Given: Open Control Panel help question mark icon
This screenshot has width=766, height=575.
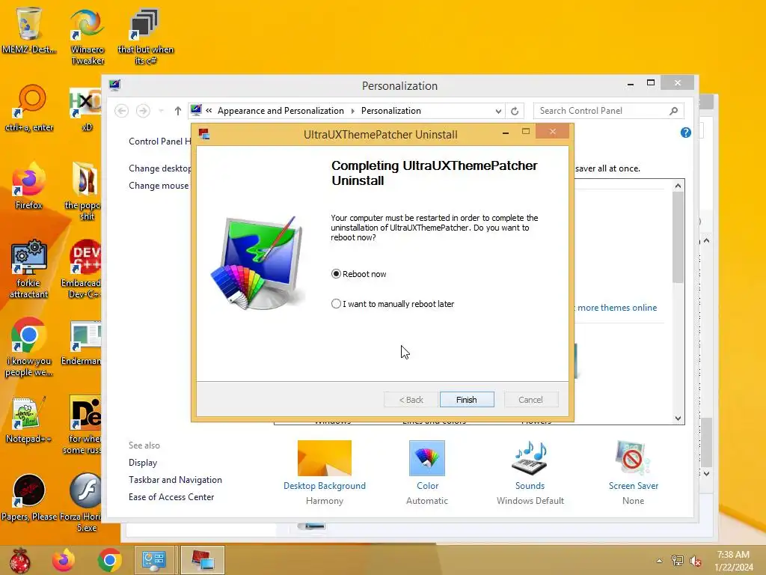Looking at the screenshot, I should 685,133.
